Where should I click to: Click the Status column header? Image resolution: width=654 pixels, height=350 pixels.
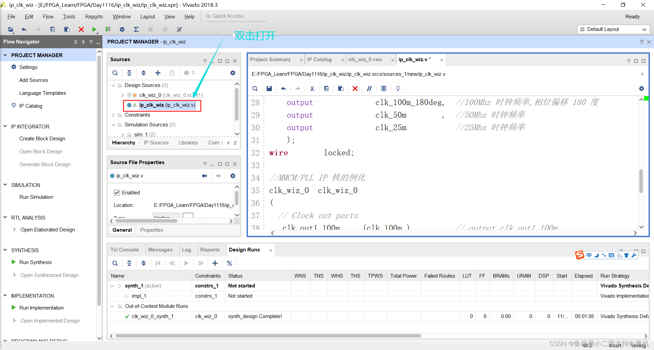pos(235,276)
